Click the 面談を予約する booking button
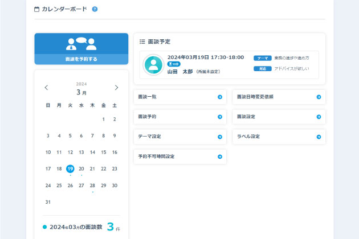 tap(81, 49)
